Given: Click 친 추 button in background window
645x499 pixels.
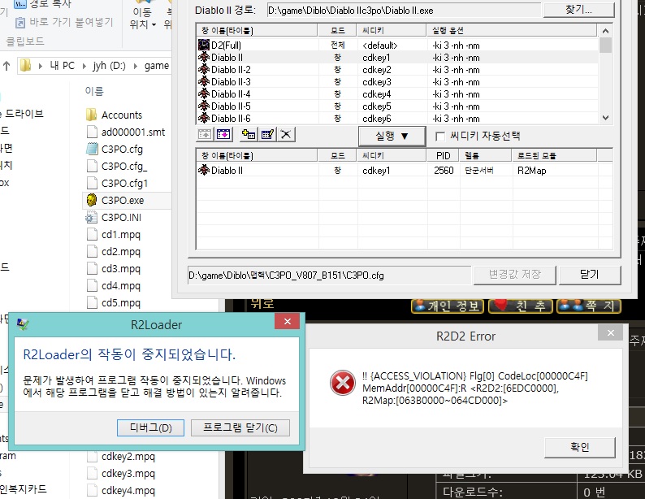Looking at the screenshot, I should pos(521,306).
